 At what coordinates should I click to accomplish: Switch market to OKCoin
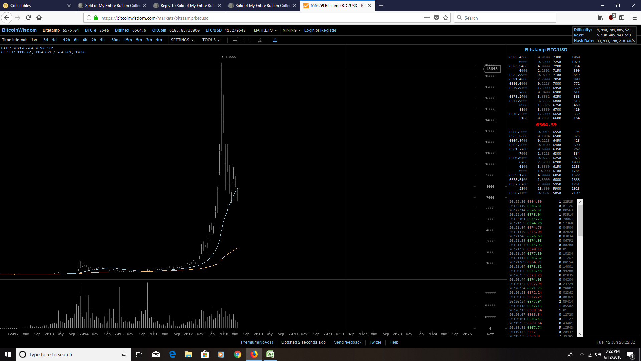159,30
